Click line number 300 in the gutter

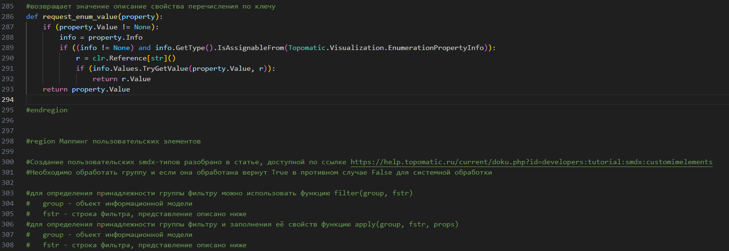8,162
